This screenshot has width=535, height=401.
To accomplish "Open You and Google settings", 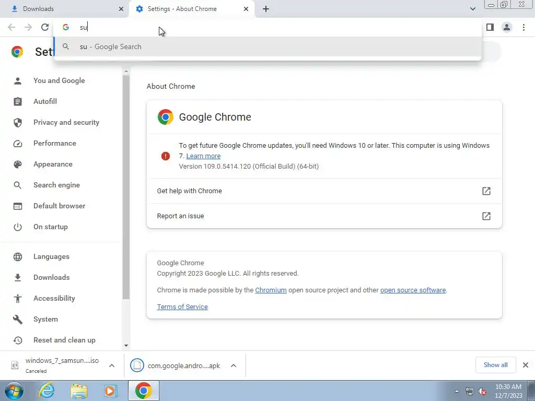I will 59,80.
